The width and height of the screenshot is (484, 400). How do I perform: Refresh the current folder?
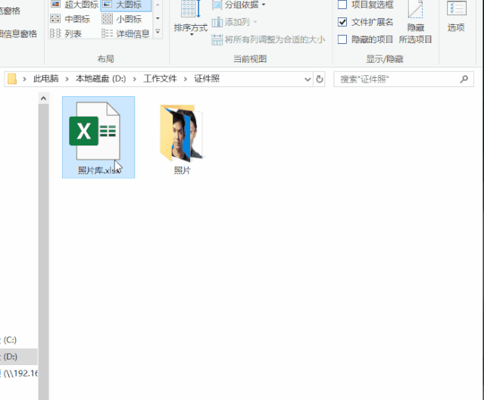pyautogui.click(x=320, y=80)
